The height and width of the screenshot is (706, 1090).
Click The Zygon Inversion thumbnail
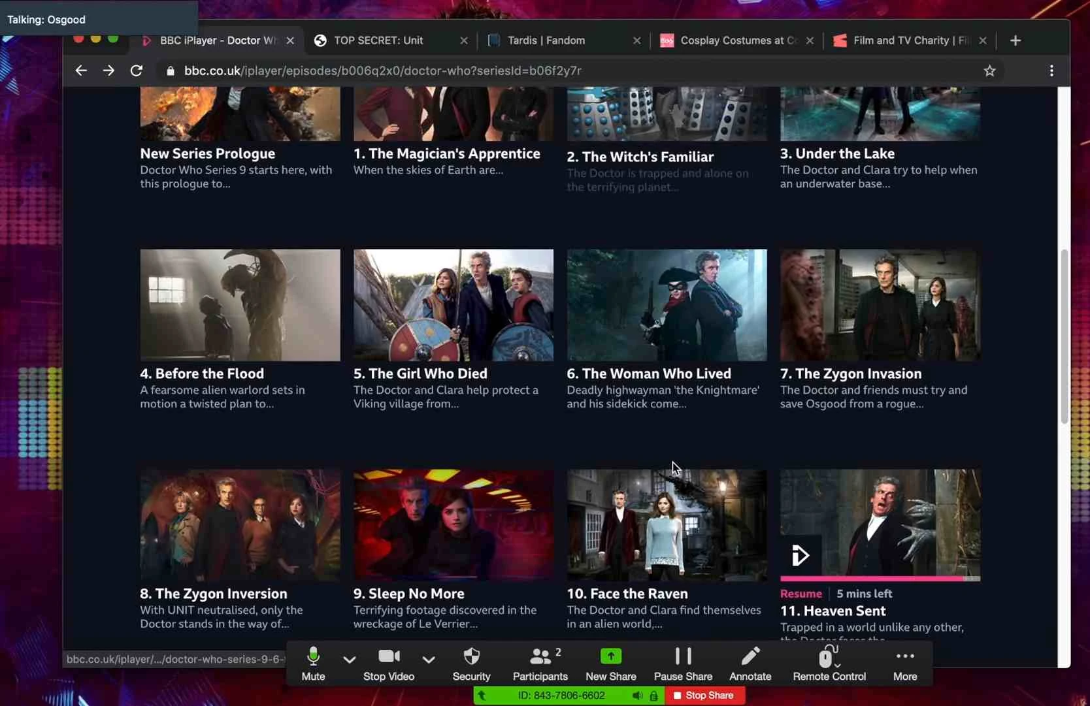[x=240, y=525]
